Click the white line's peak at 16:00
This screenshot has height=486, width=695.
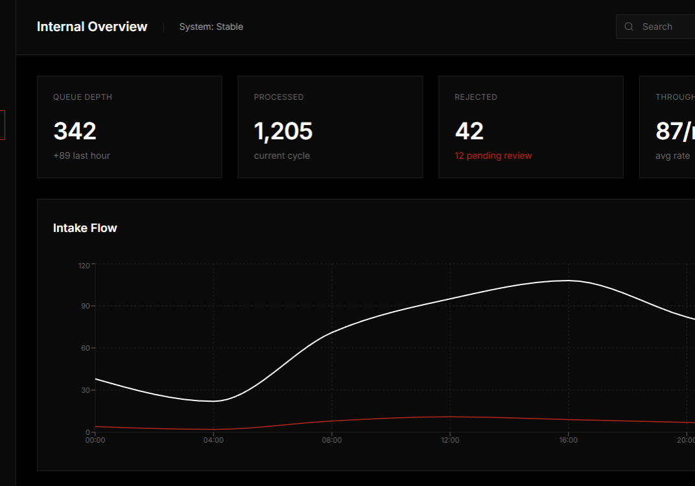coord(569,281)
